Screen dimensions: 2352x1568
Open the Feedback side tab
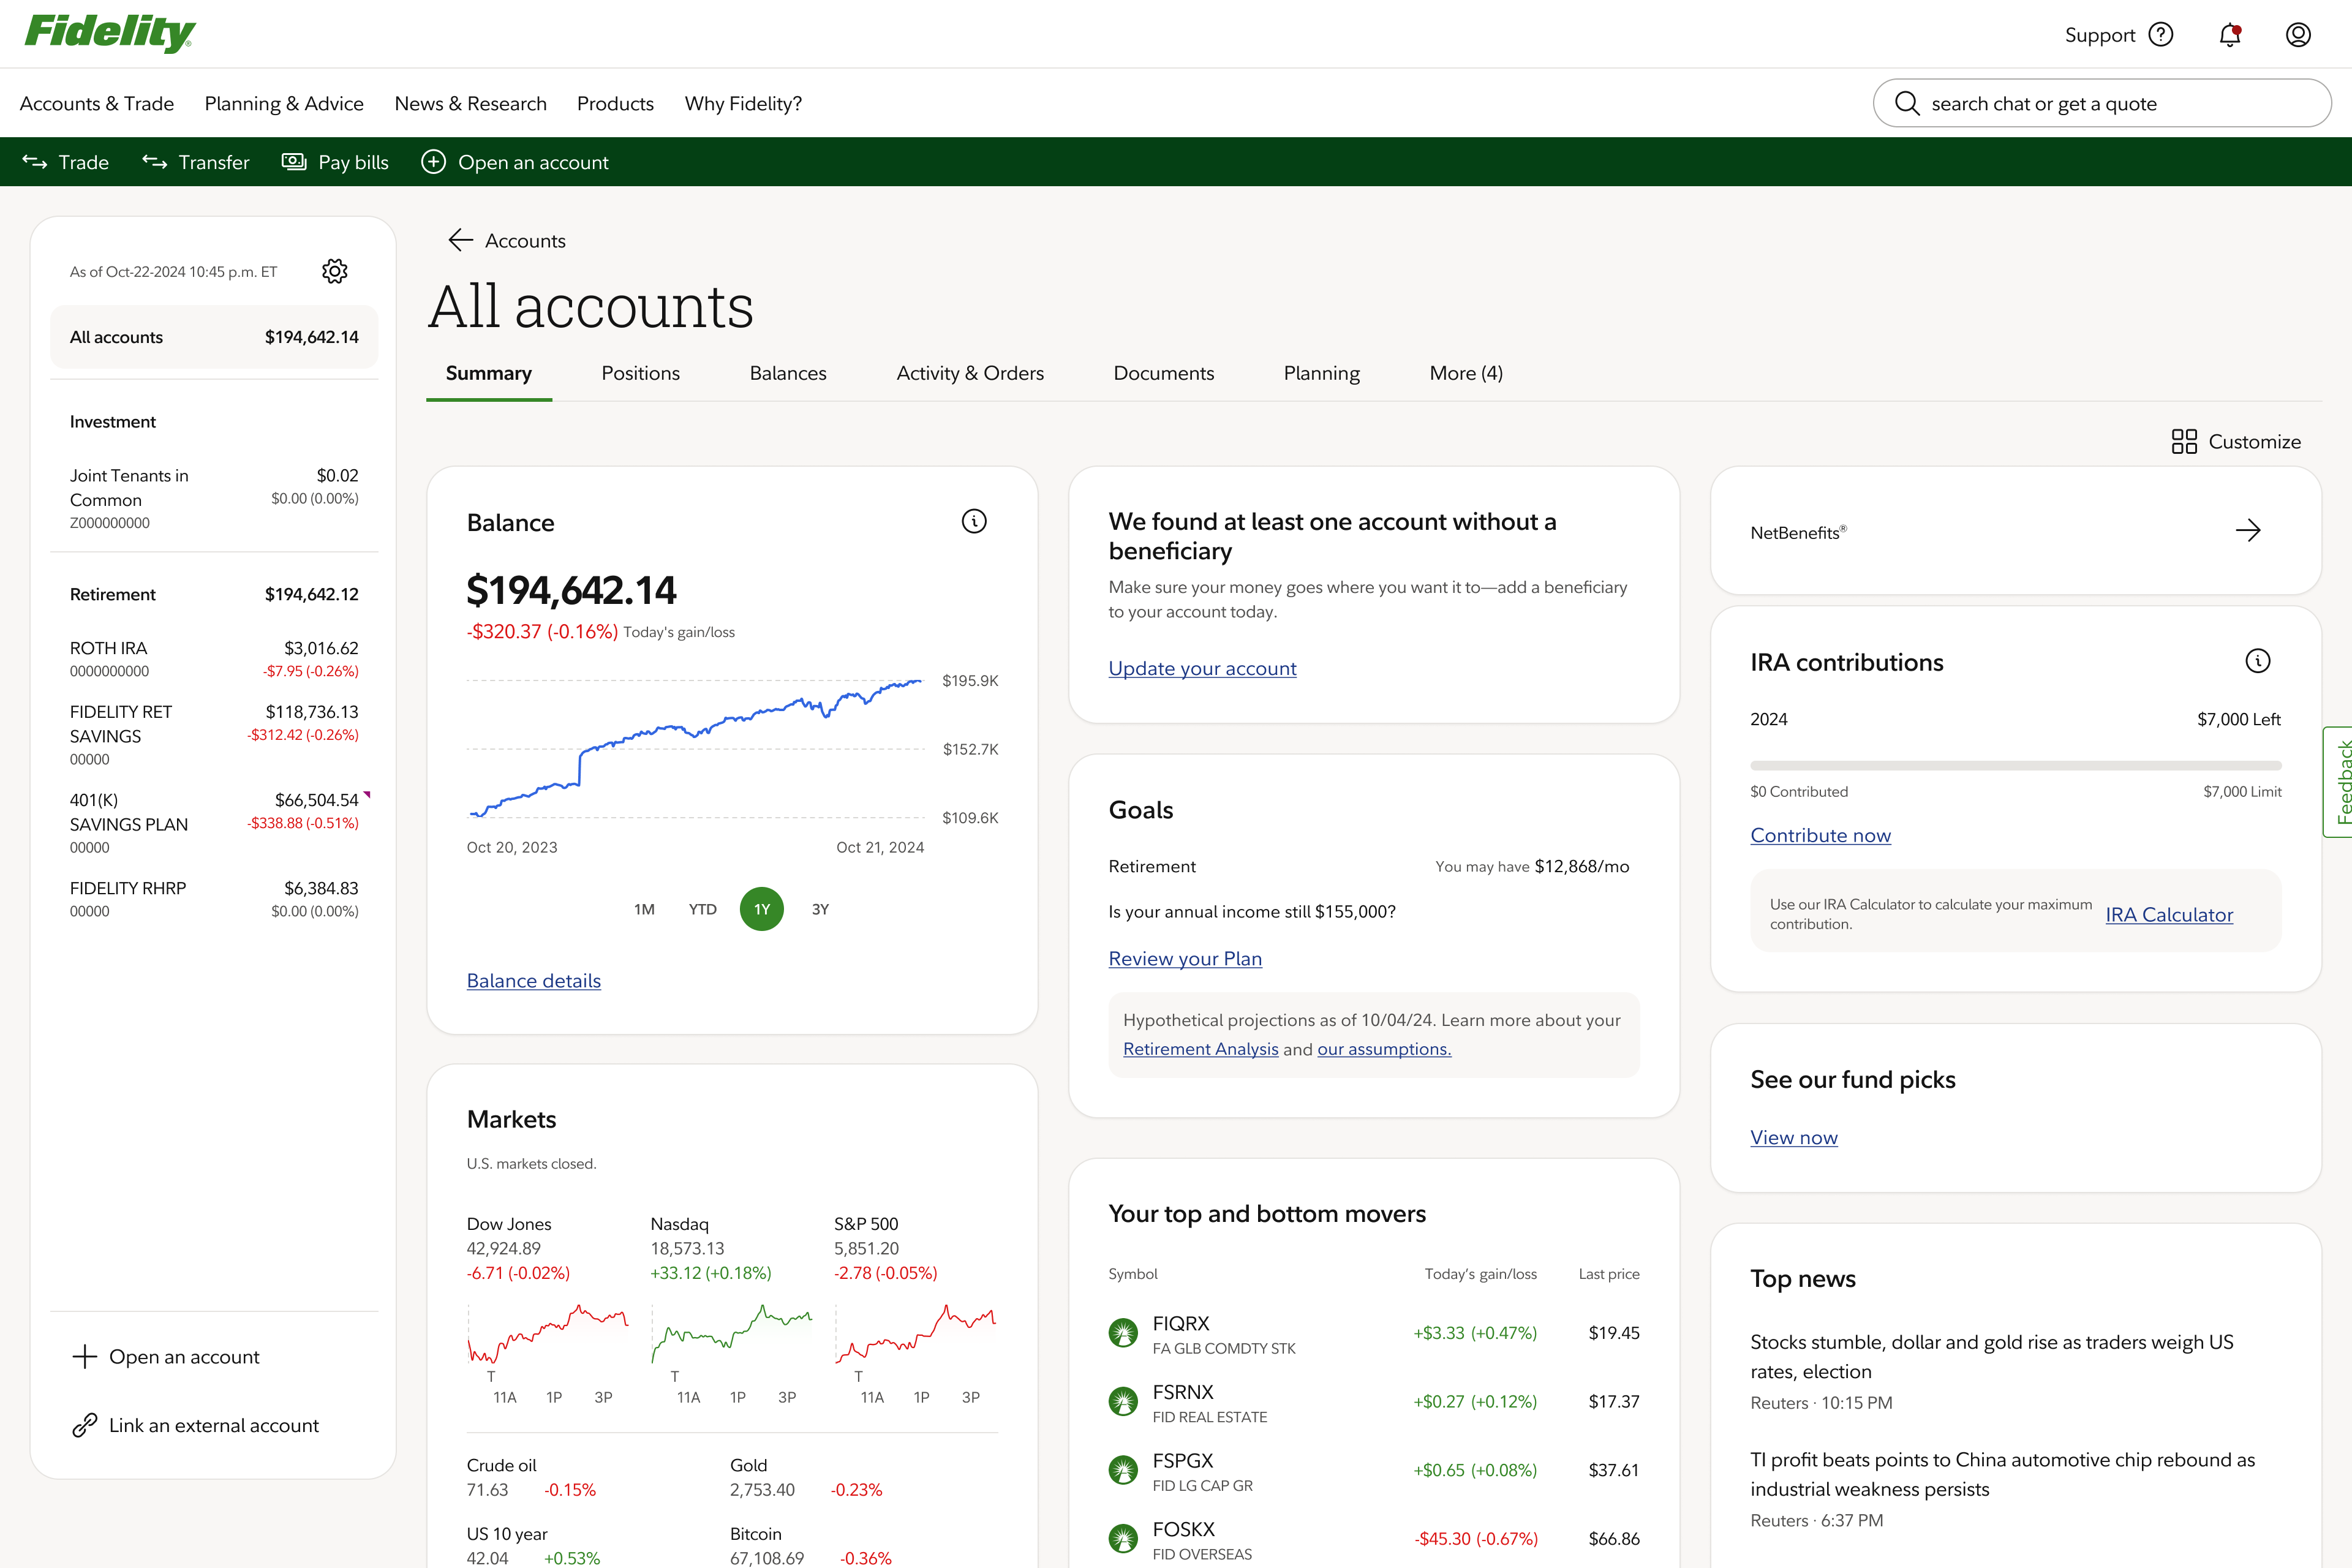click(x=2338, y=782)
